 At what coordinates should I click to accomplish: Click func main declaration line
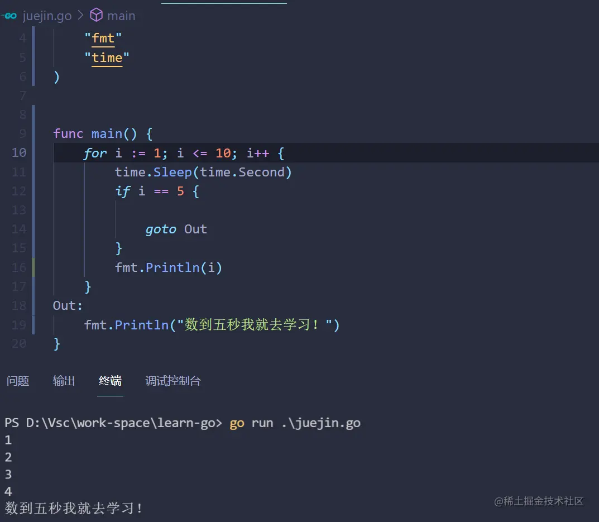(103, 133)
